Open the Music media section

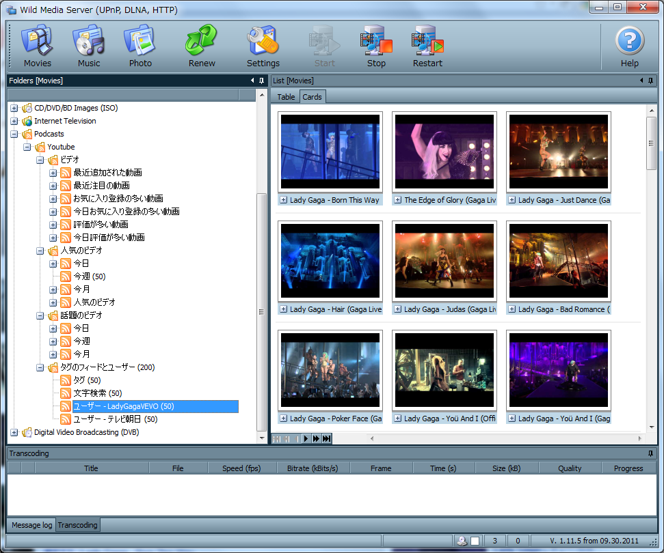point(88,46)
